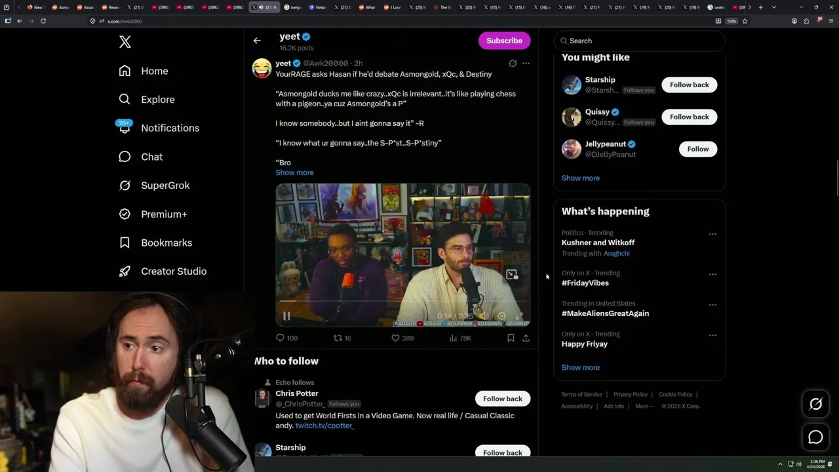Viewport: 839px width, 472px height.
Task: Open Explore in the sidebar
Action: [147, 100]
